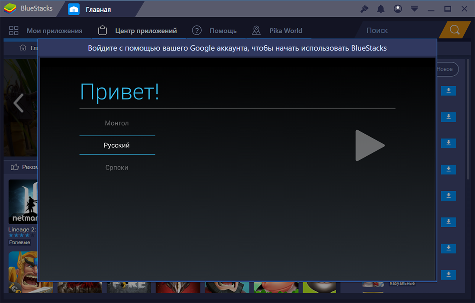Screen dimensions: 475x303
Task: Open the Lineage 2 game thumbnail
Action: coord(23,202)
